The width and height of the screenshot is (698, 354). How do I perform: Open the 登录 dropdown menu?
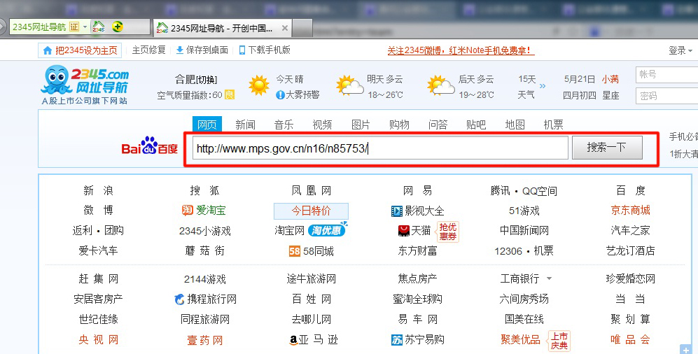click(680, 50)
